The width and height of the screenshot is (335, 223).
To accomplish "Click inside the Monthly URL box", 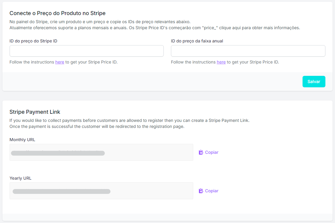I will point(150,152).
